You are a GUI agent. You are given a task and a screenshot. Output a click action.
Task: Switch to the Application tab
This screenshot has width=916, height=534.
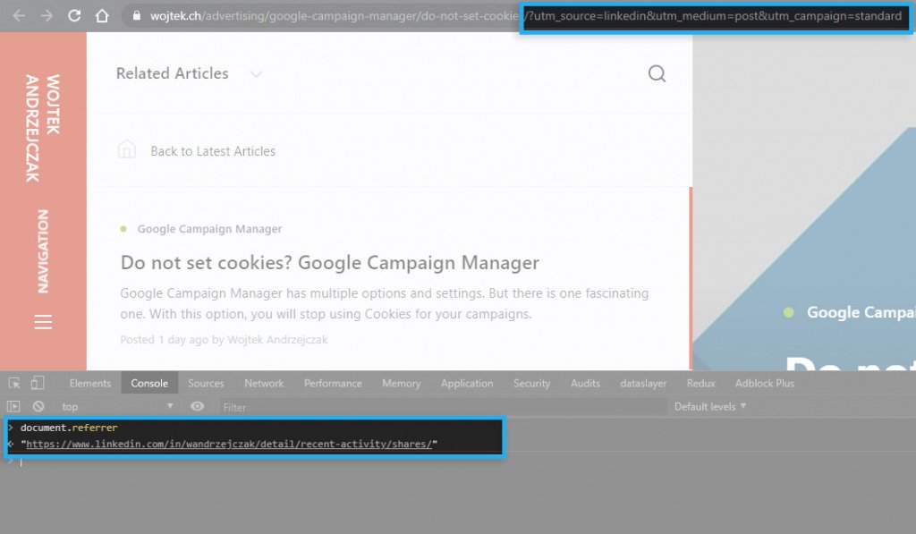pos(467,383)
